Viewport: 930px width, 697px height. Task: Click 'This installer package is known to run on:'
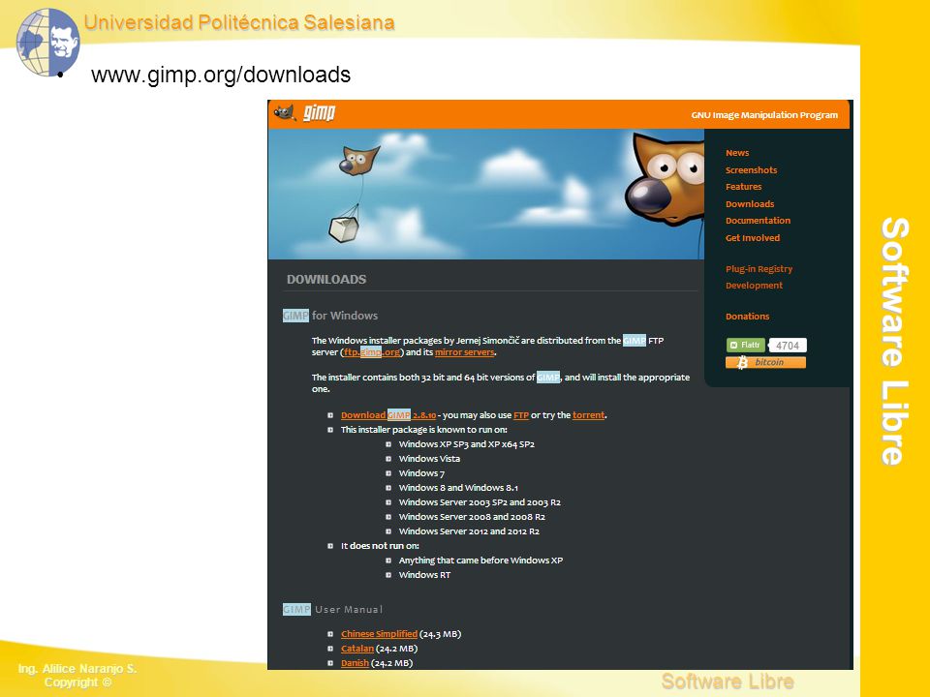(423, 430)
